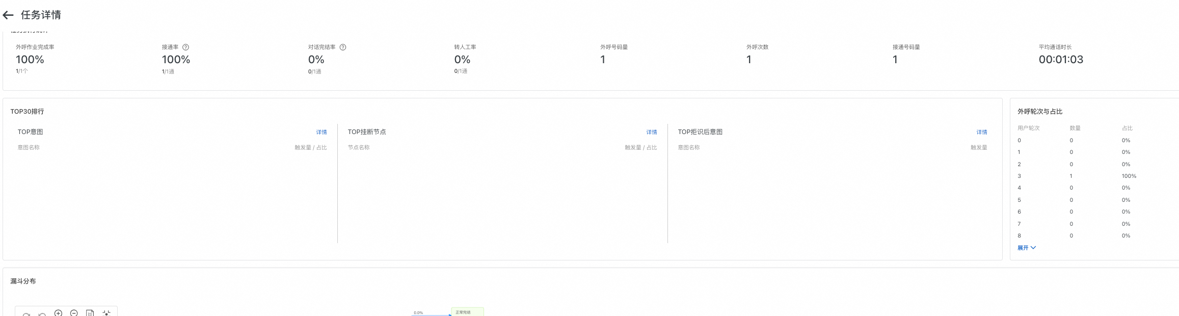Click the 任务详情 page title

pyautogui.click(x=41, y=15)
